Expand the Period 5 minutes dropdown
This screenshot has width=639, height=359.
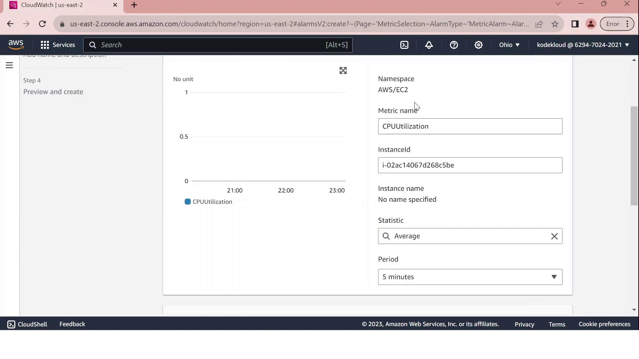[470, 277]
